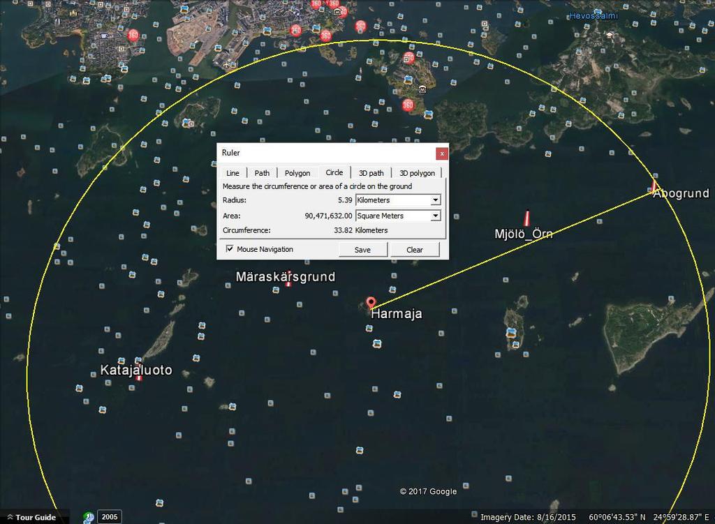715x524 pixels.
Task: Click the Circumference value 33.82 Kilometers
Action: (x=361, y=230)
